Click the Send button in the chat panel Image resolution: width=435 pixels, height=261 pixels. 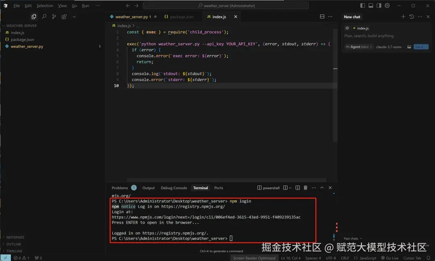point(420,47)
